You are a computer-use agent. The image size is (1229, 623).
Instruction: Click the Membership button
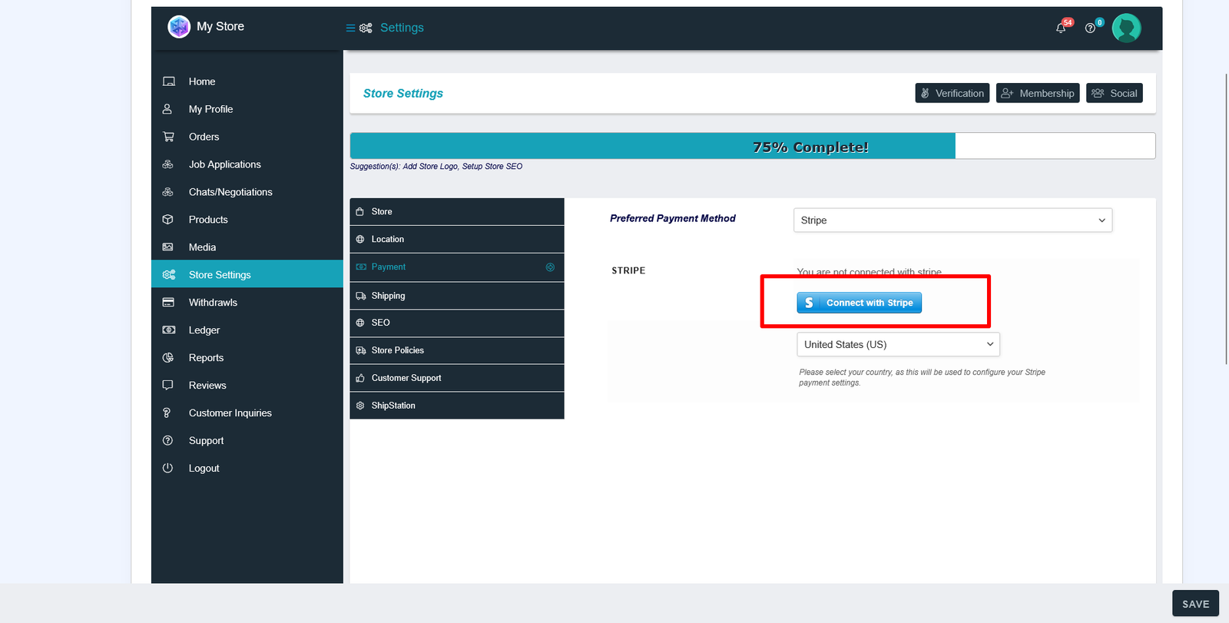[1038, 94]
